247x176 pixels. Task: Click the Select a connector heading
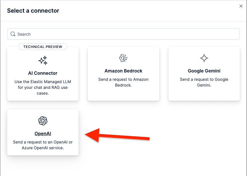[x=33, y=11]
